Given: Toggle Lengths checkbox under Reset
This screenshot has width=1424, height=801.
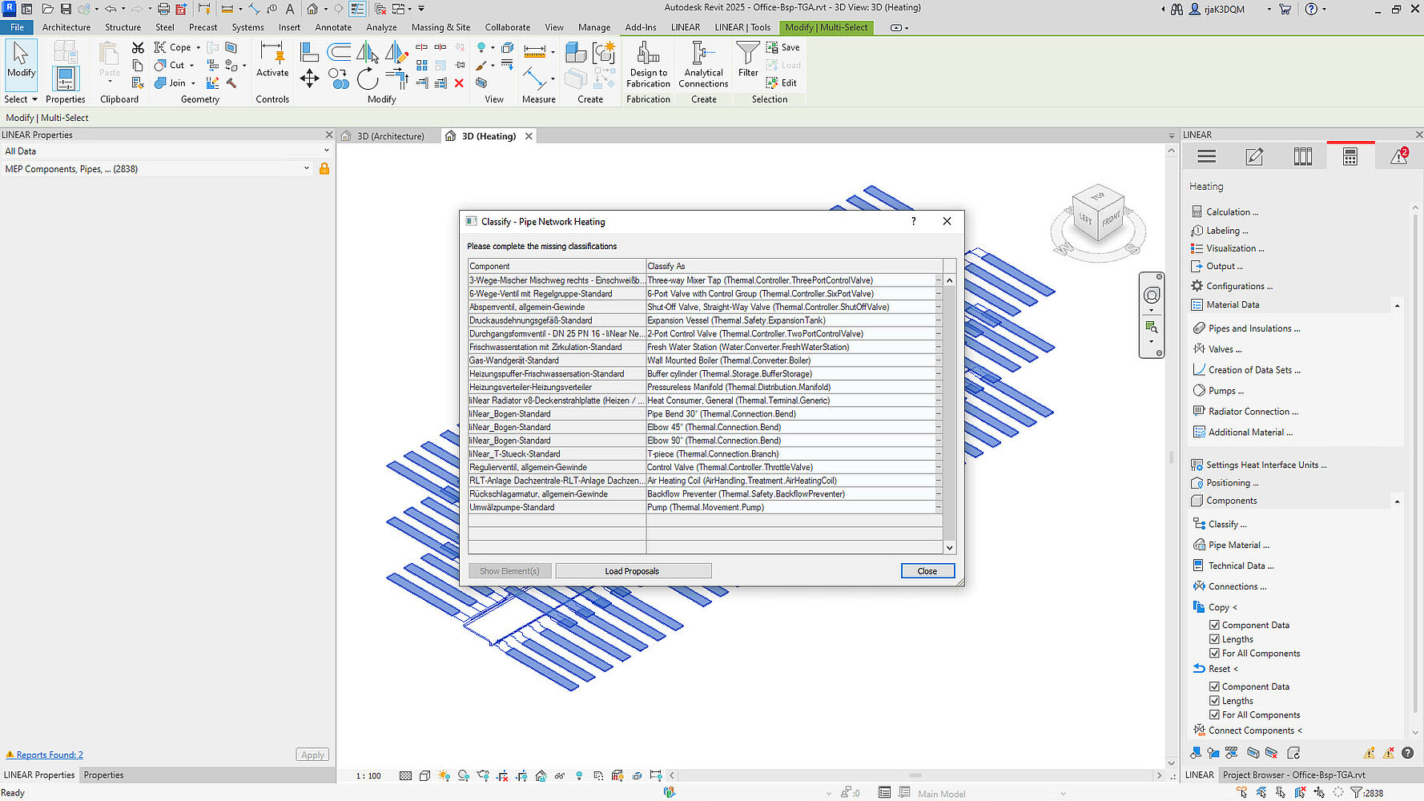Looking at the screenshot, I should click(1214, 701).
